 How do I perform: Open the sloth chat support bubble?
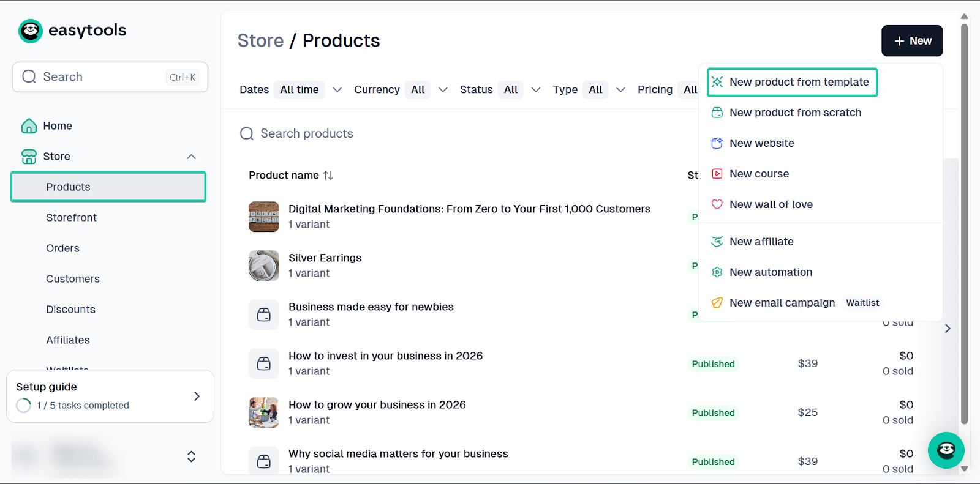946,450
